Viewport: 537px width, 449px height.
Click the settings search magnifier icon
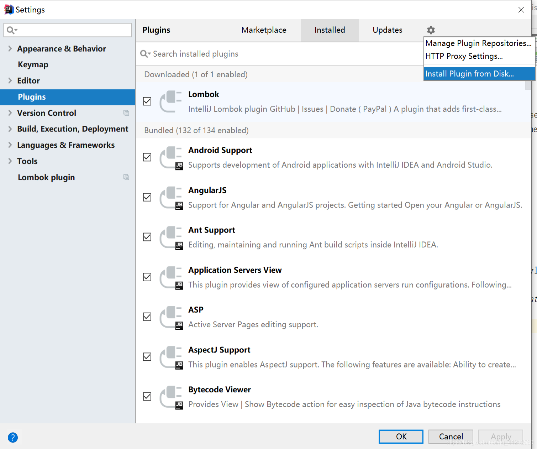[12, 30]
